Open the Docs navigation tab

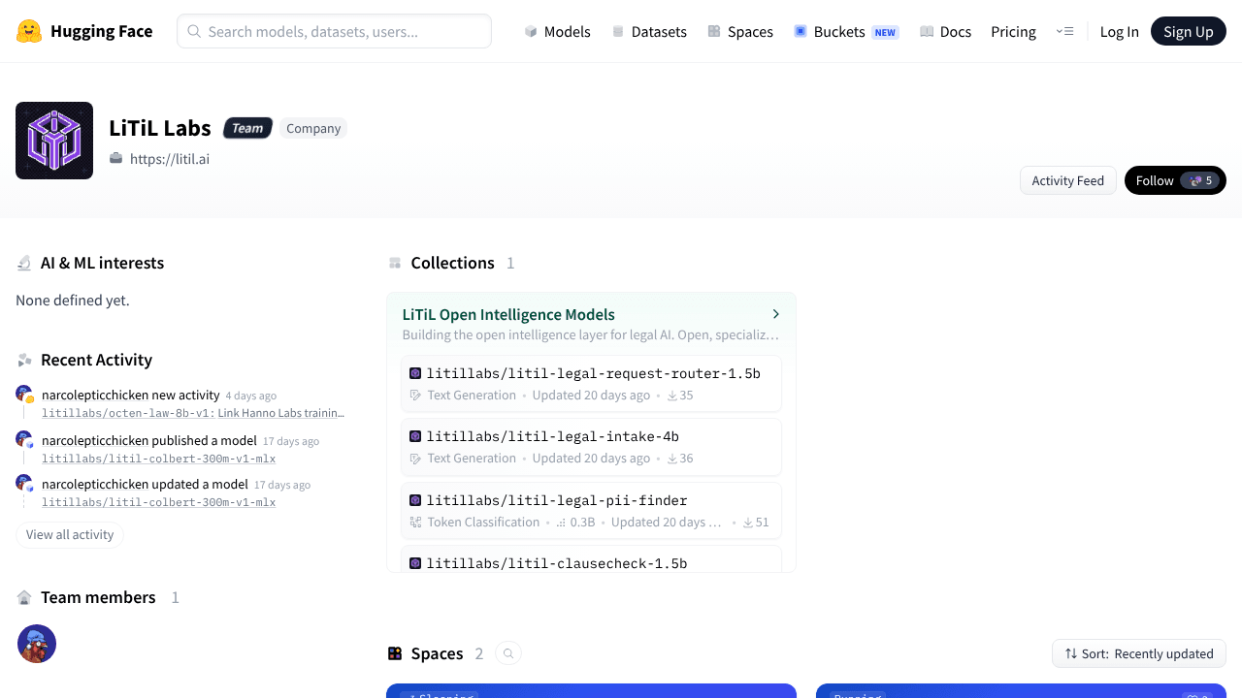tap(945, 31)
